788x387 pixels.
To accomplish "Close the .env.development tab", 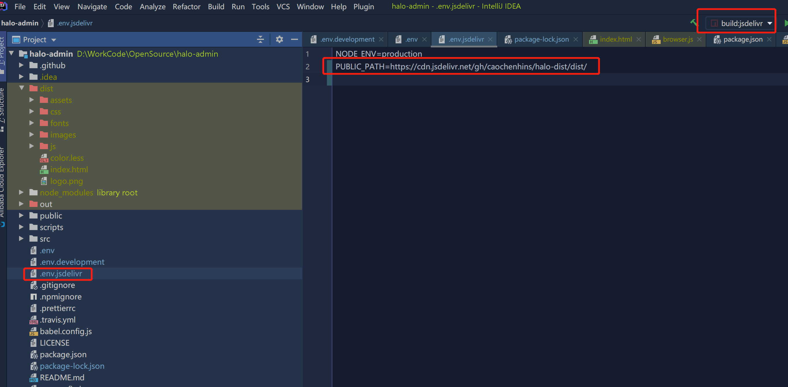I will pos(381,40).
